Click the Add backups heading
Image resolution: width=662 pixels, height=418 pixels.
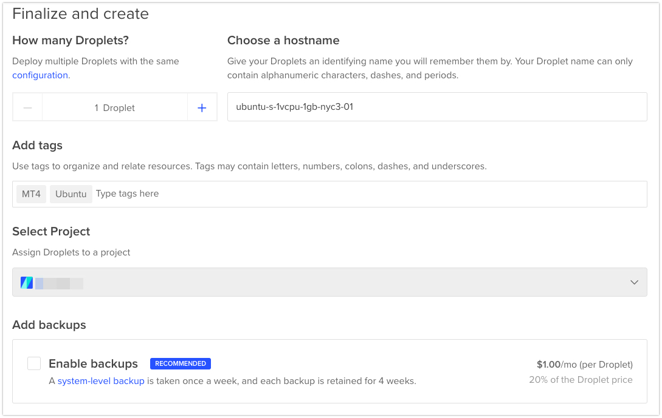pos(49,325)
